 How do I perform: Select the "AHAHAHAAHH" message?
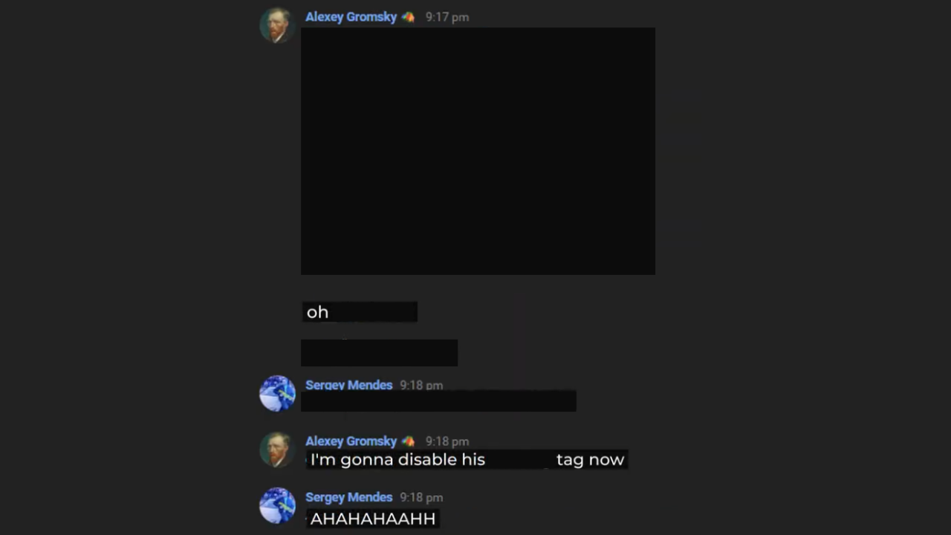coord(372,519)
